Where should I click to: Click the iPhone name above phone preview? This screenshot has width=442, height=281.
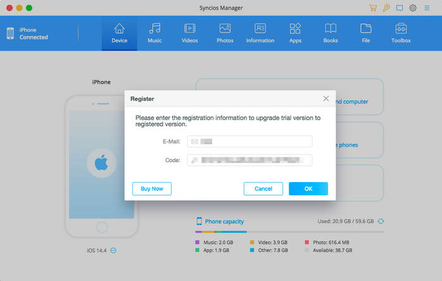pyautogui.click(x=101, y=82)
